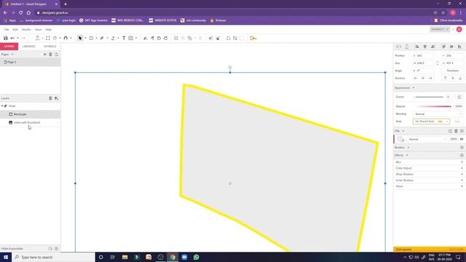
Task: Click the add new layer icon
Action: click(x=56, y=98)
